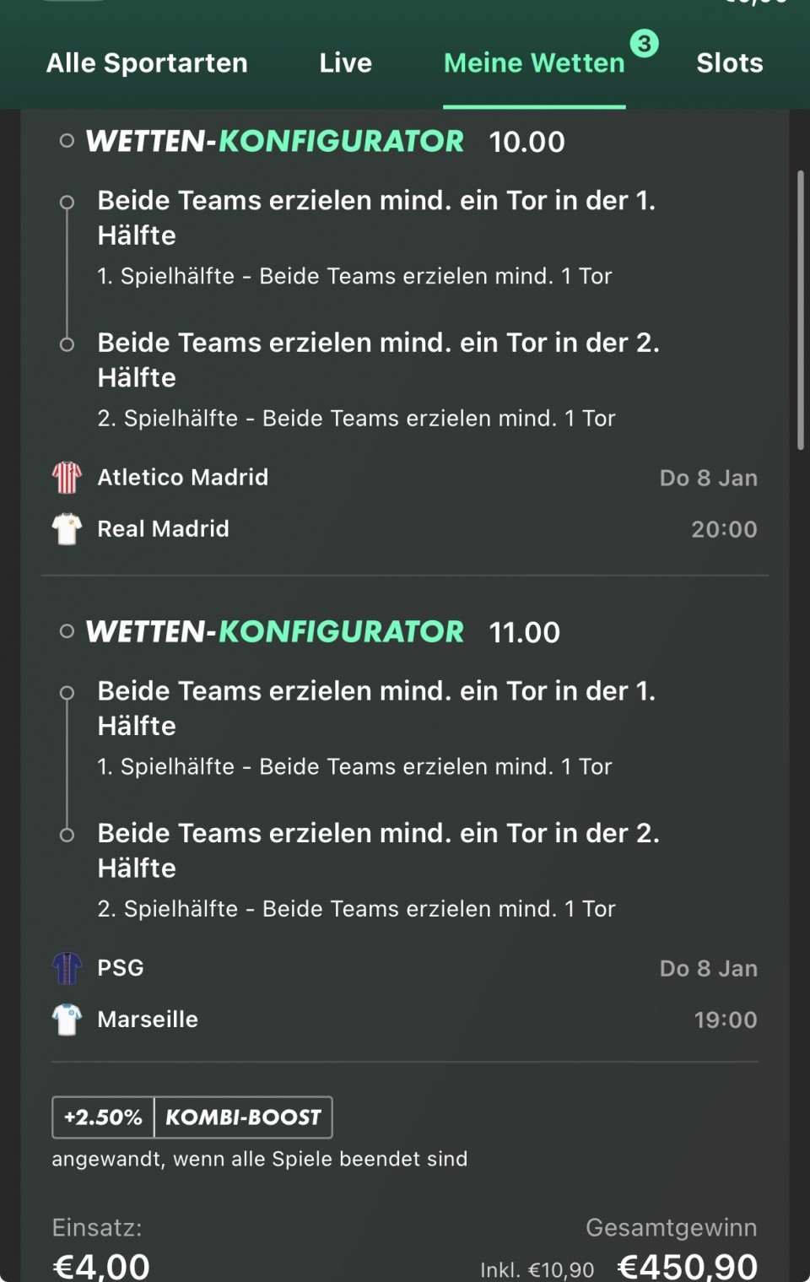
Task: Tap the +2.50% boost badge
Action: pos(103,1117)
